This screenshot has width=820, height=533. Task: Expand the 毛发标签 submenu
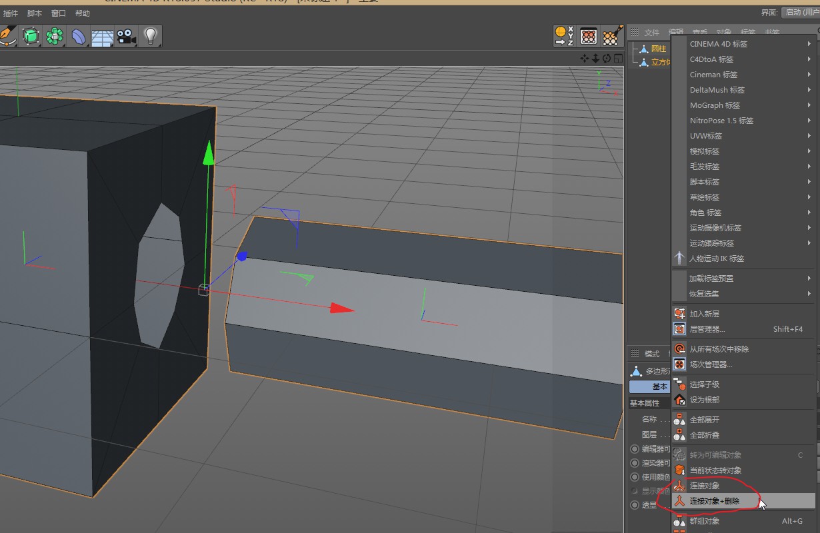tap(744, 167)
